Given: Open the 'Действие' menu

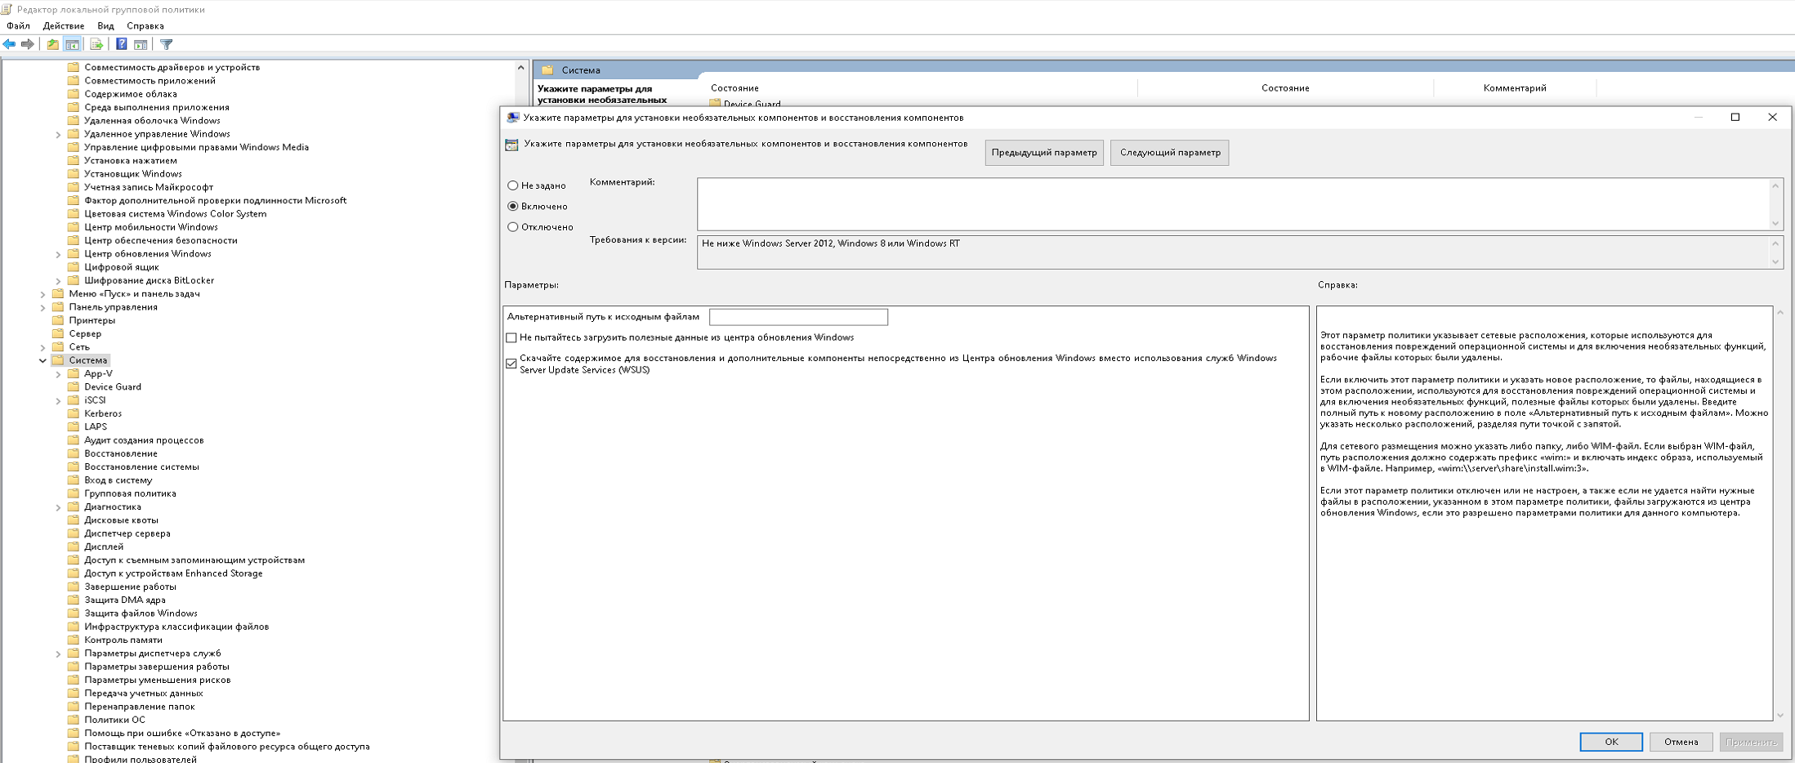Looking at the screenshot, I should [x=64, y=26].
